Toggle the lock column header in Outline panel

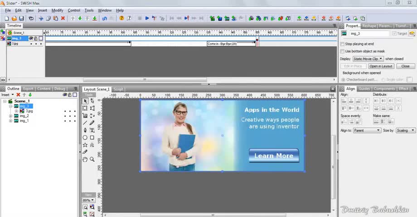tap(70, 94)
